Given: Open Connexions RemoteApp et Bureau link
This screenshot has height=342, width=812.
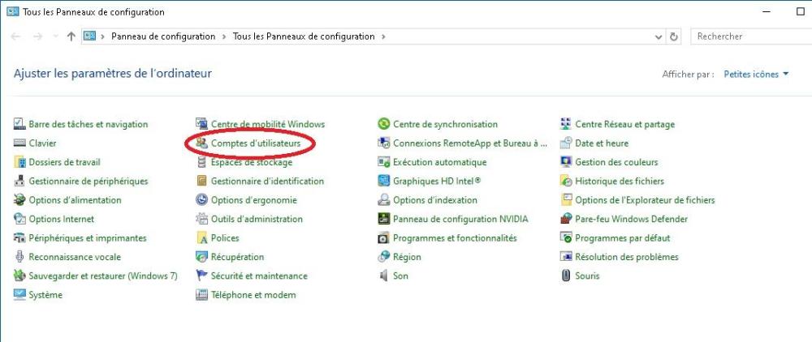Looking at the screenshot, I should click(469, 143).
